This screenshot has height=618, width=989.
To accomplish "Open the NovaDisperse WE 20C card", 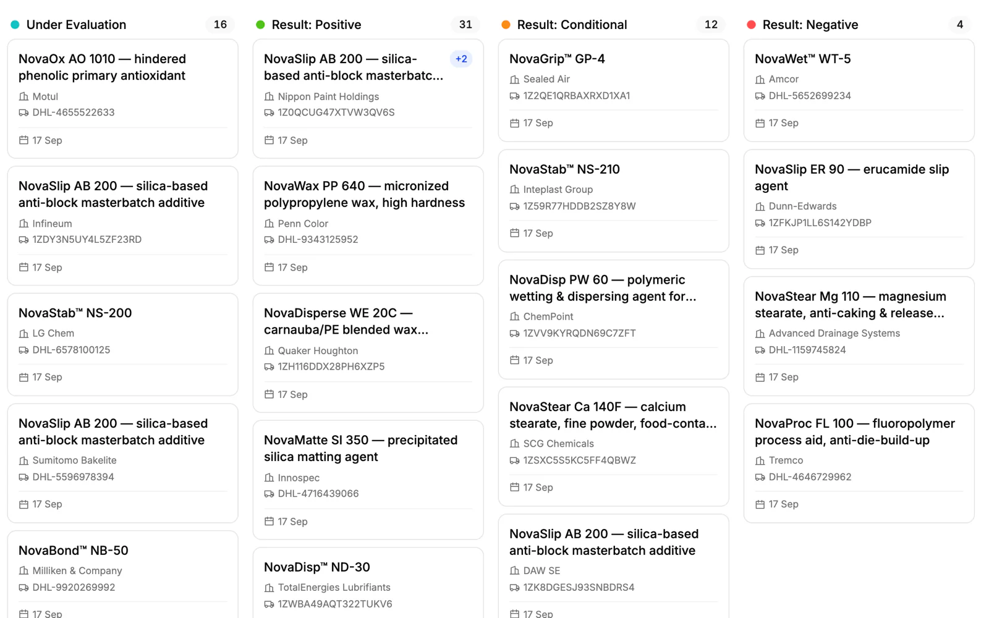I will tap(368, 353).
